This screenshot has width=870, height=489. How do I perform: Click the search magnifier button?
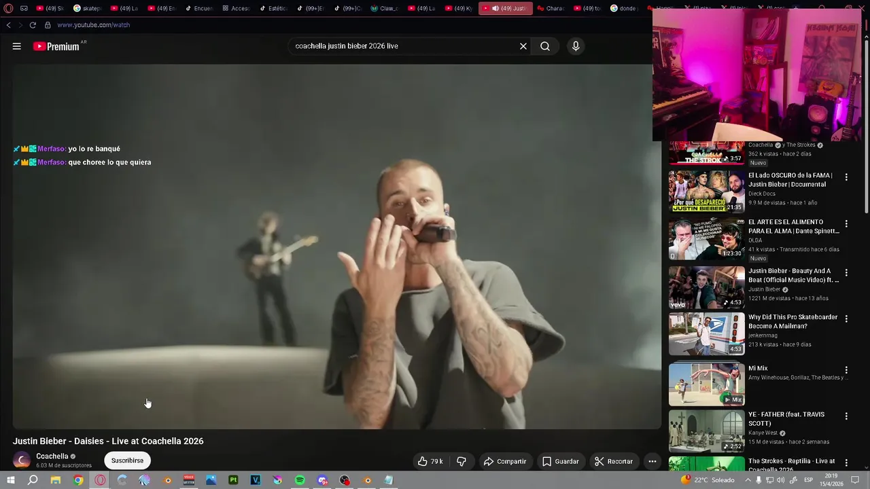click(x=545, y=46)
